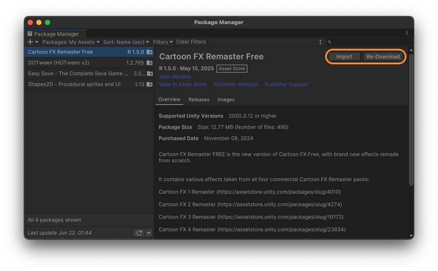
Task: Select the Package Manager window tab
Action: pyautogui.click(x=55, y=34)
